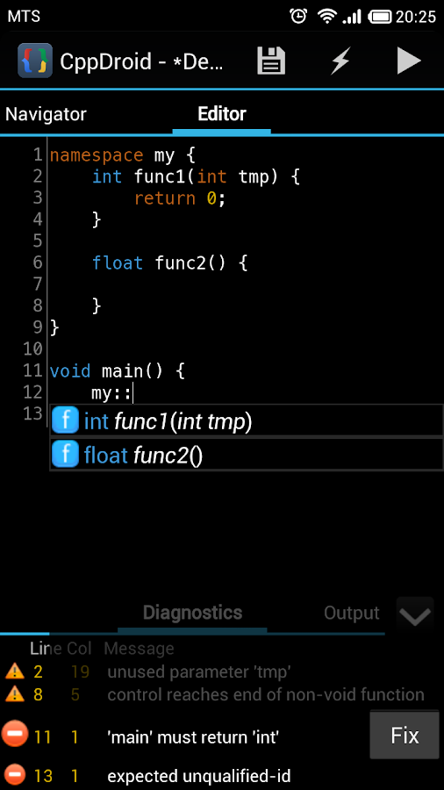Screen dimensions: 444x790
Task: Tap the alarm clock status bar icon
Action: click(298, 16)
